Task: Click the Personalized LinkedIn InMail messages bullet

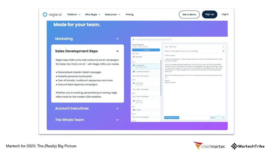Action: click(78, 72)
